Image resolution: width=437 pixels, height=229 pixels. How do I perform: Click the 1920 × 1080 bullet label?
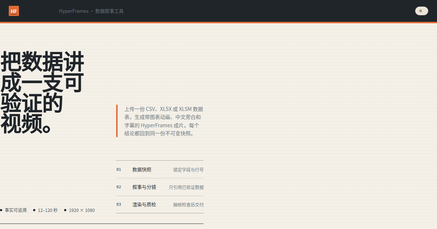[x=82, y=210]
